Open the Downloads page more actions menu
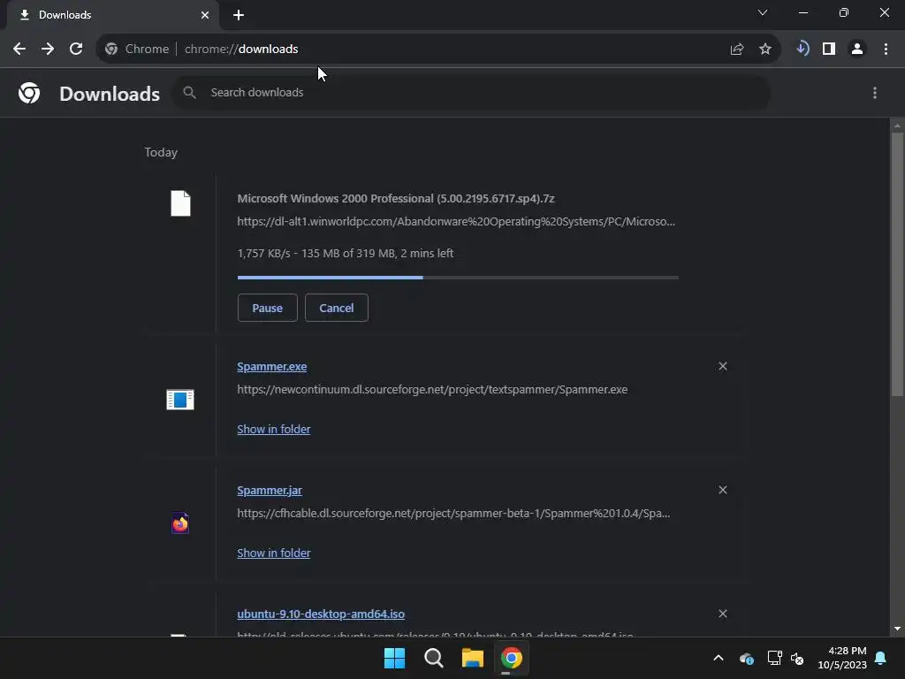905x679 pixels. click(x=875, y=93)
